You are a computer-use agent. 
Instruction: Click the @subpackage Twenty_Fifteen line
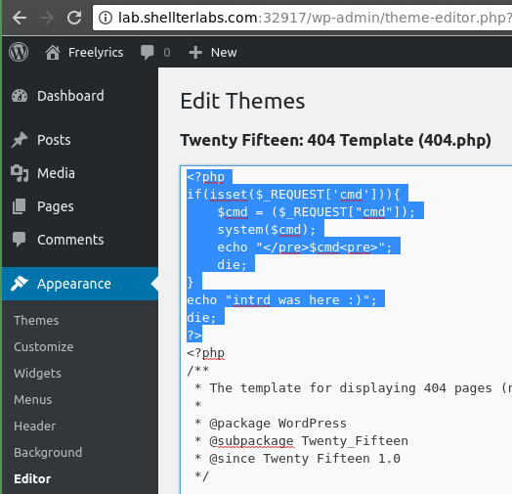[x=301, y=441]
